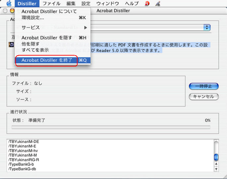Screen dimensions: 227x179
Task: Open the ファイル menu
Action: [52, 3]
